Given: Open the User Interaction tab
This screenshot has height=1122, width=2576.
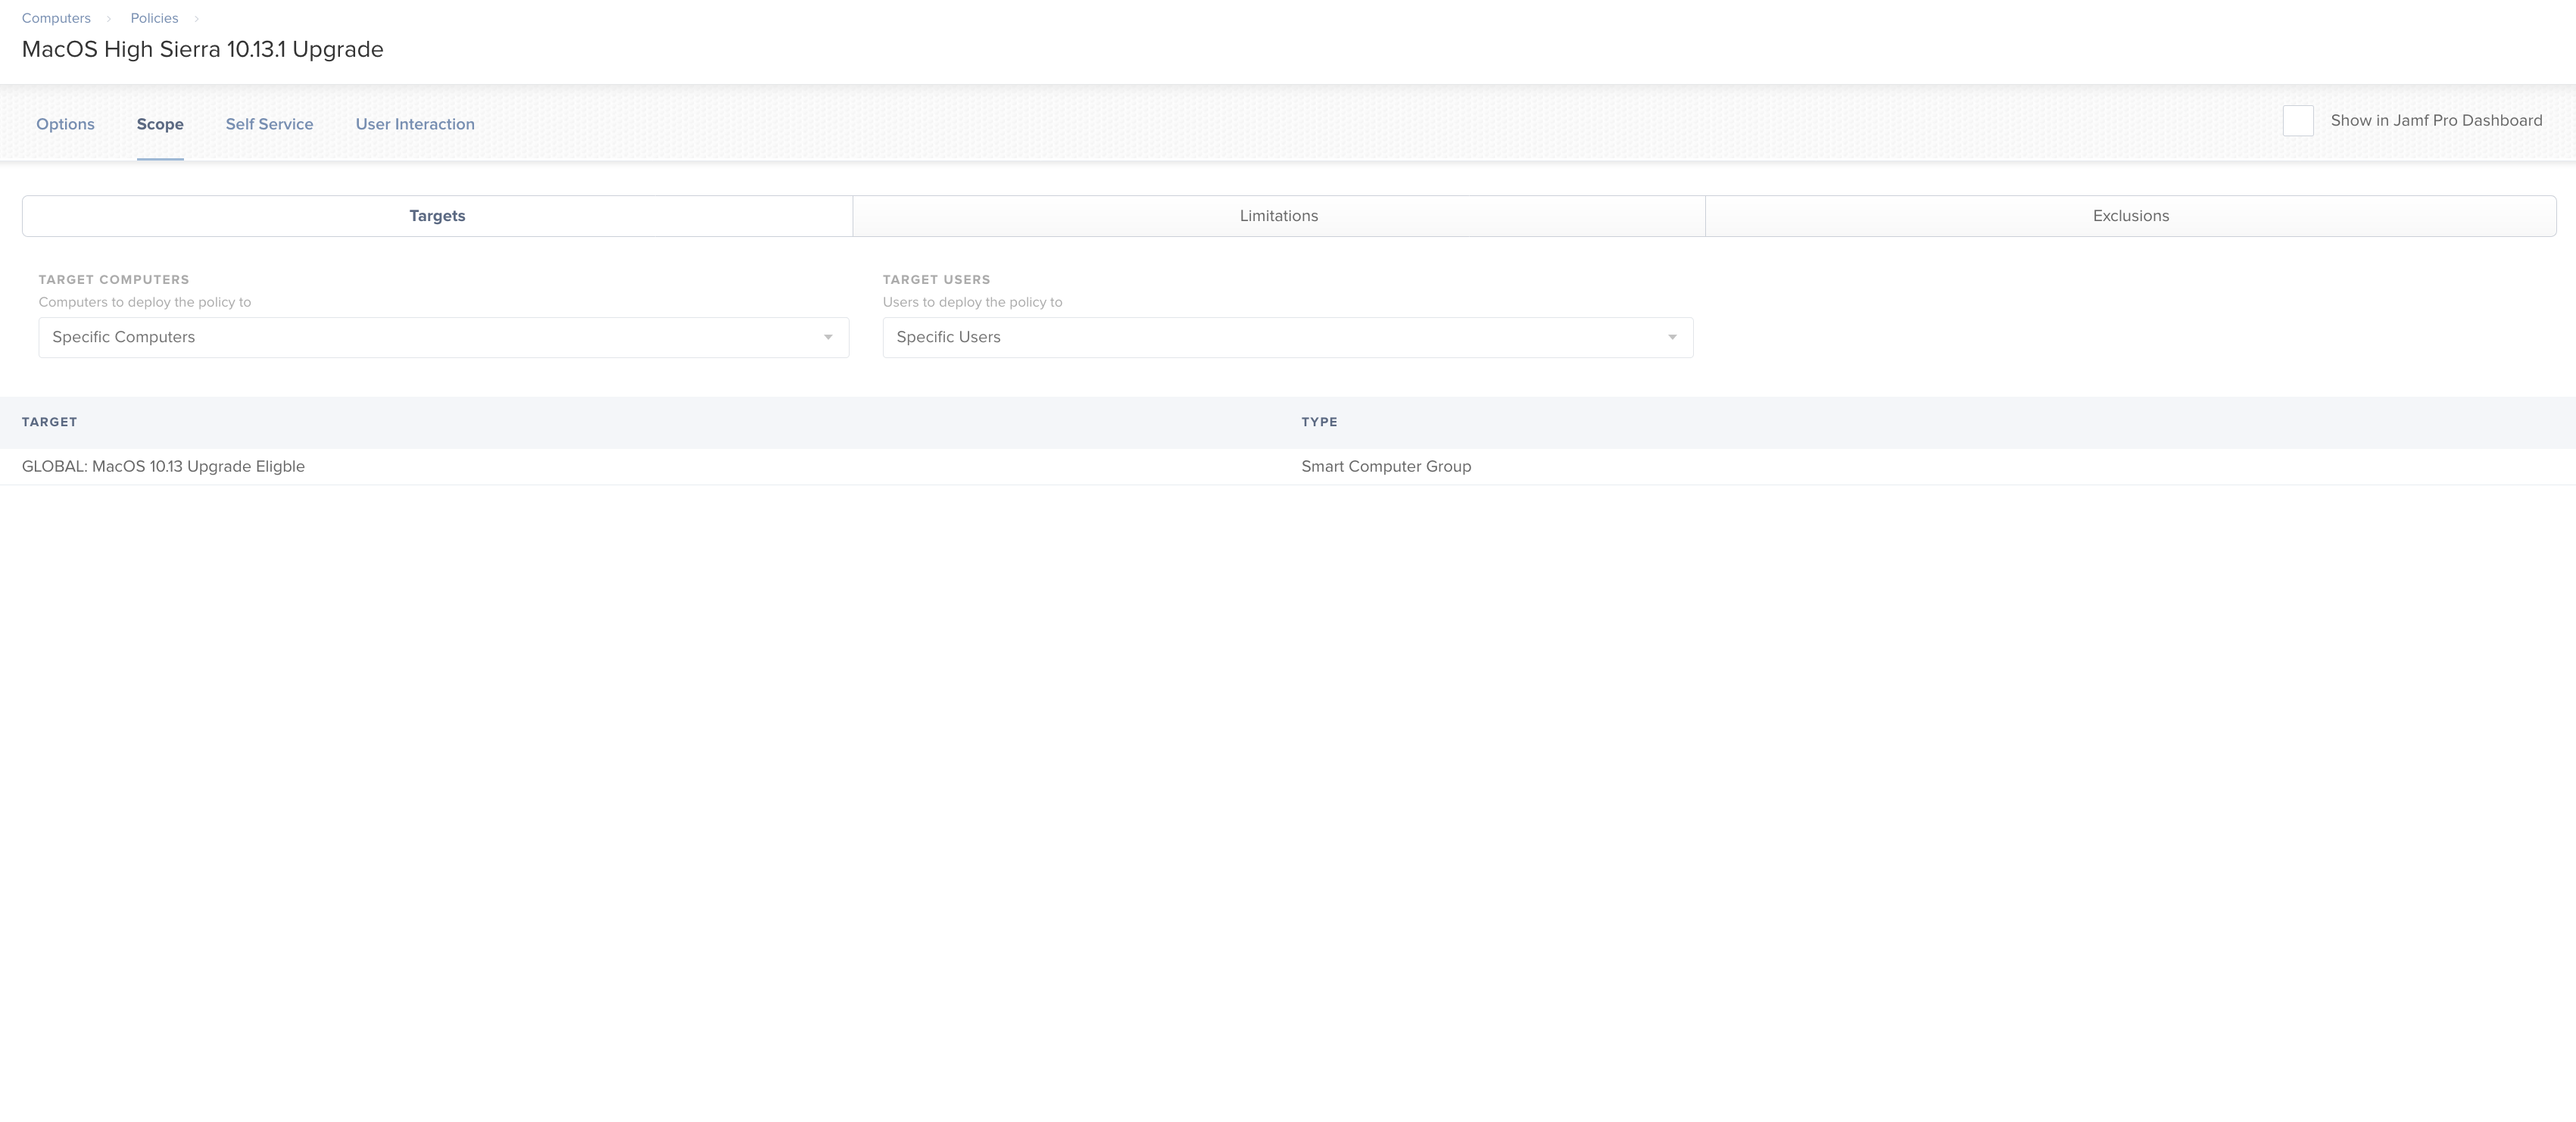Looking at the screenshot, I should 415,124.
